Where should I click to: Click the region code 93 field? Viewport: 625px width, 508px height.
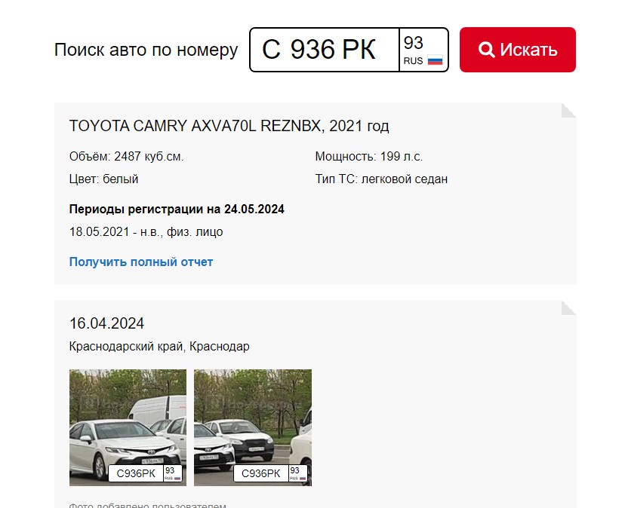pos(423,50)
